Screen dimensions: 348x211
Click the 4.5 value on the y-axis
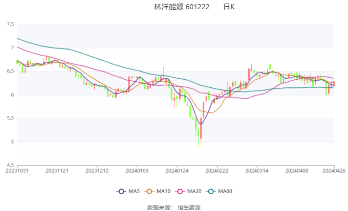point(10,165)
